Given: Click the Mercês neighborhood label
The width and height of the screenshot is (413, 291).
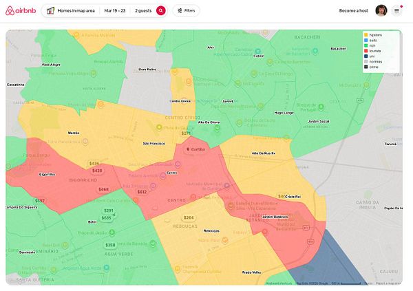Looking at the screenshot, I should (x=74, y=133).
